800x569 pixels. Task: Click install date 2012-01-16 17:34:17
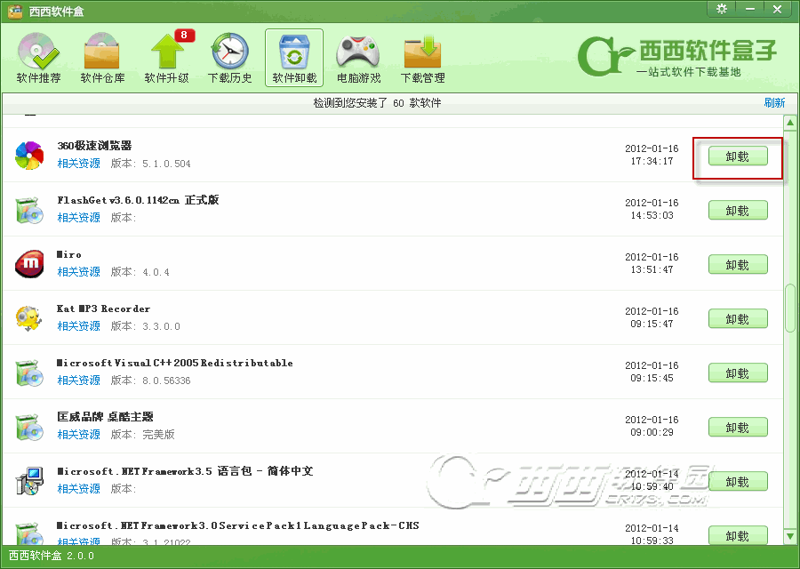click(652, 155)
